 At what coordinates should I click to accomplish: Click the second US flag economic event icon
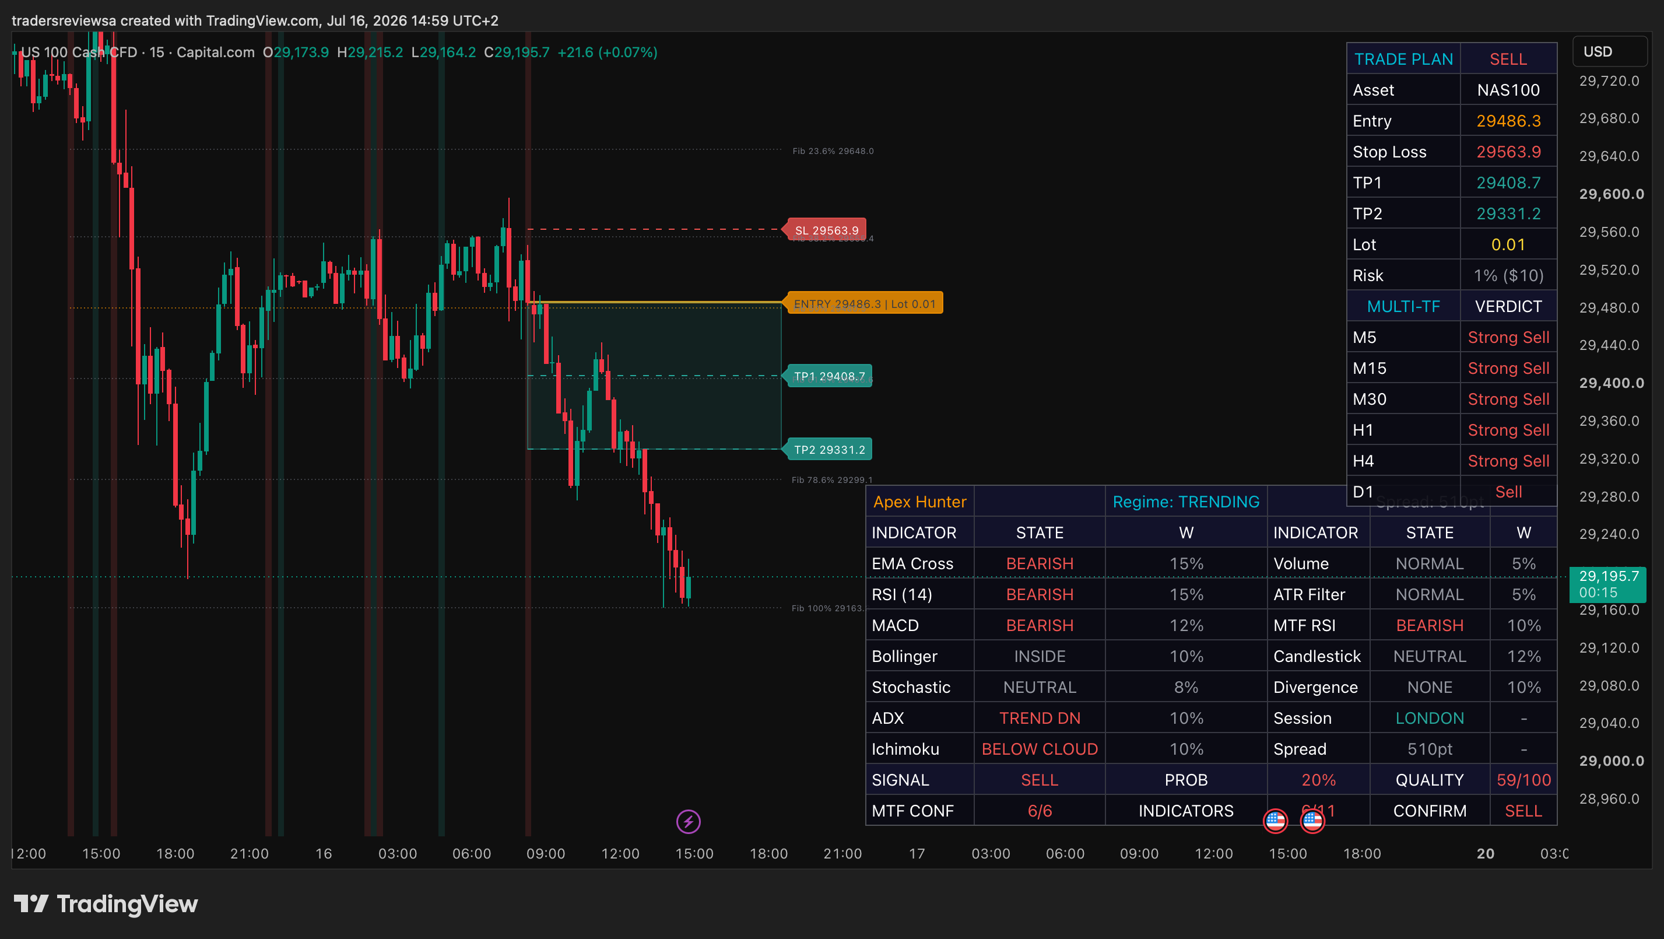tap(1312, 821)
